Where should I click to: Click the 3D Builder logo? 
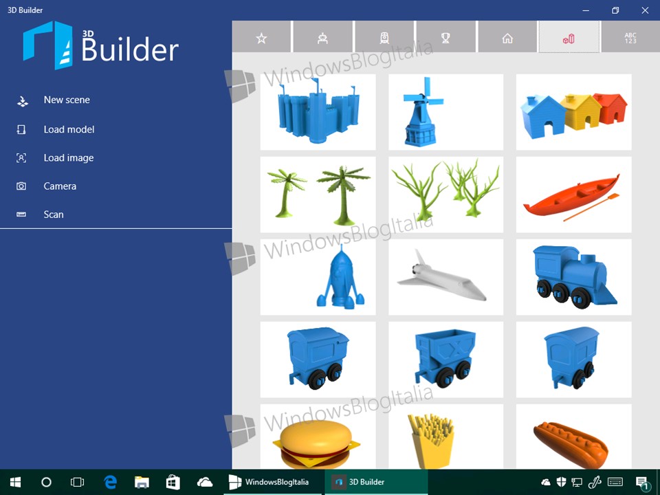[100, 45]
